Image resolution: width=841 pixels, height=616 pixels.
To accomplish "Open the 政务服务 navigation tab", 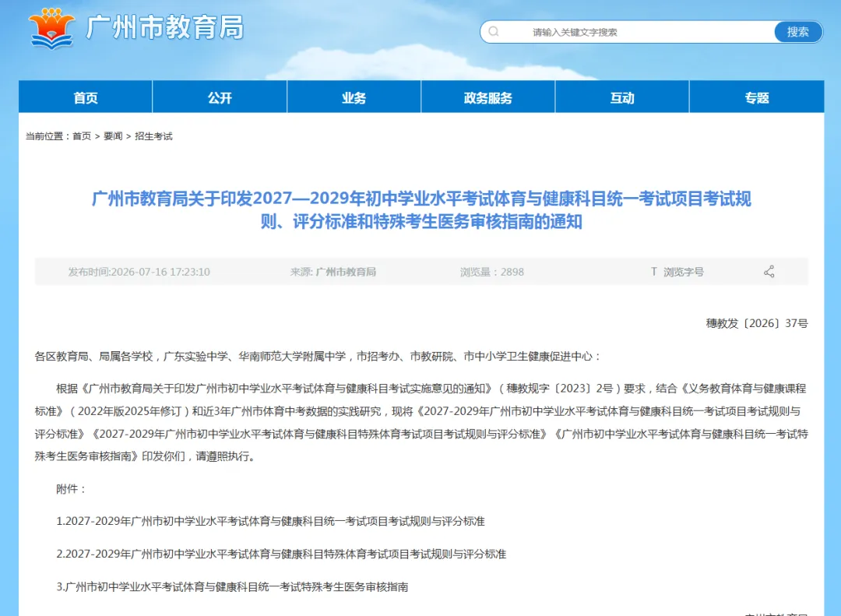I will click(488, 97).
